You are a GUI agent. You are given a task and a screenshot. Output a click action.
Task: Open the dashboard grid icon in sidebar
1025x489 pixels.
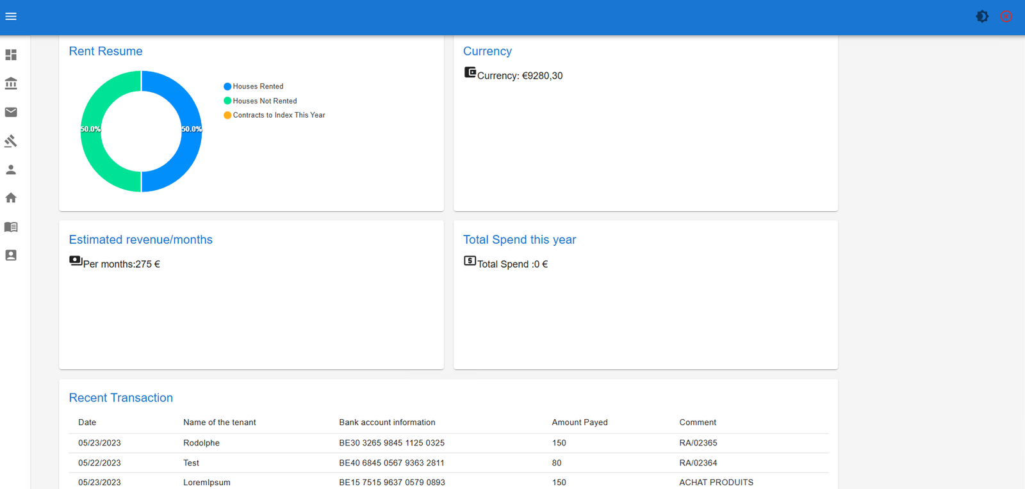coord(11,55)
